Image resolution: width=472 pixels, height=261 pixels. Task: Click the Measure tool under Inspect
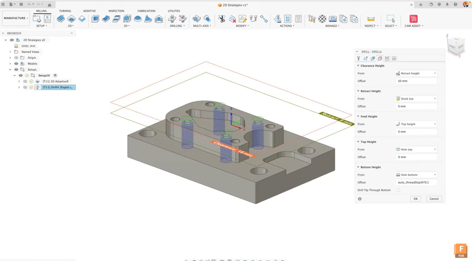click(x=371, y=19)
